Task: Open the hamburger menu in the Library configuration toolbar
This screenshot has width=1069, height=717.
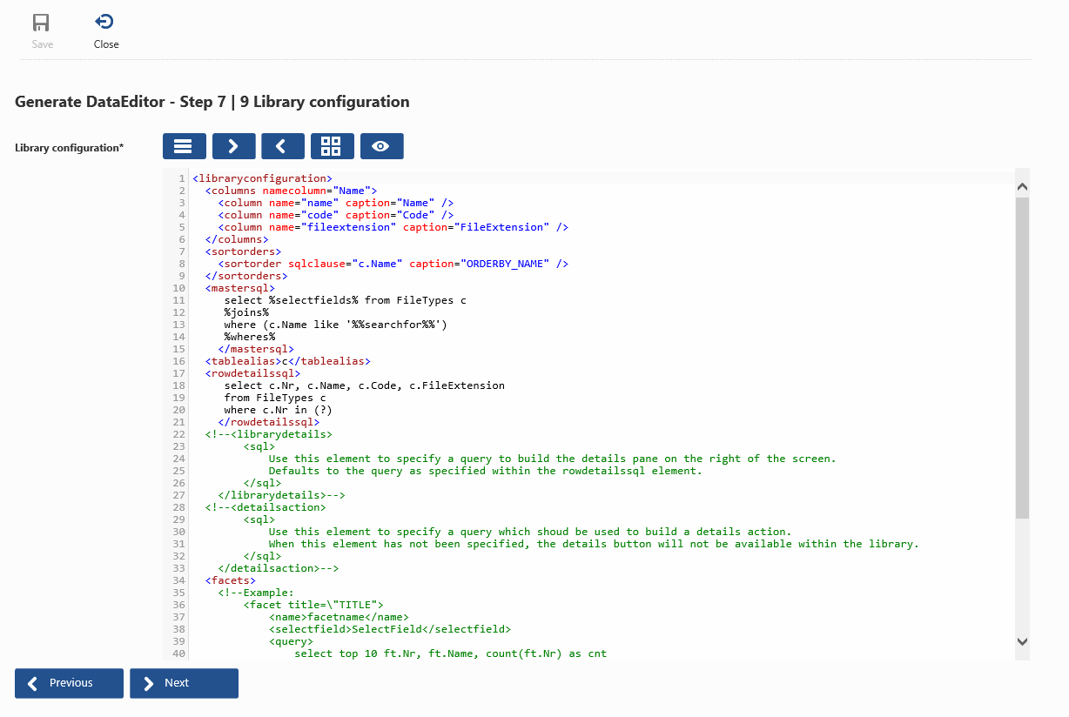Action: tap(184, 145)
